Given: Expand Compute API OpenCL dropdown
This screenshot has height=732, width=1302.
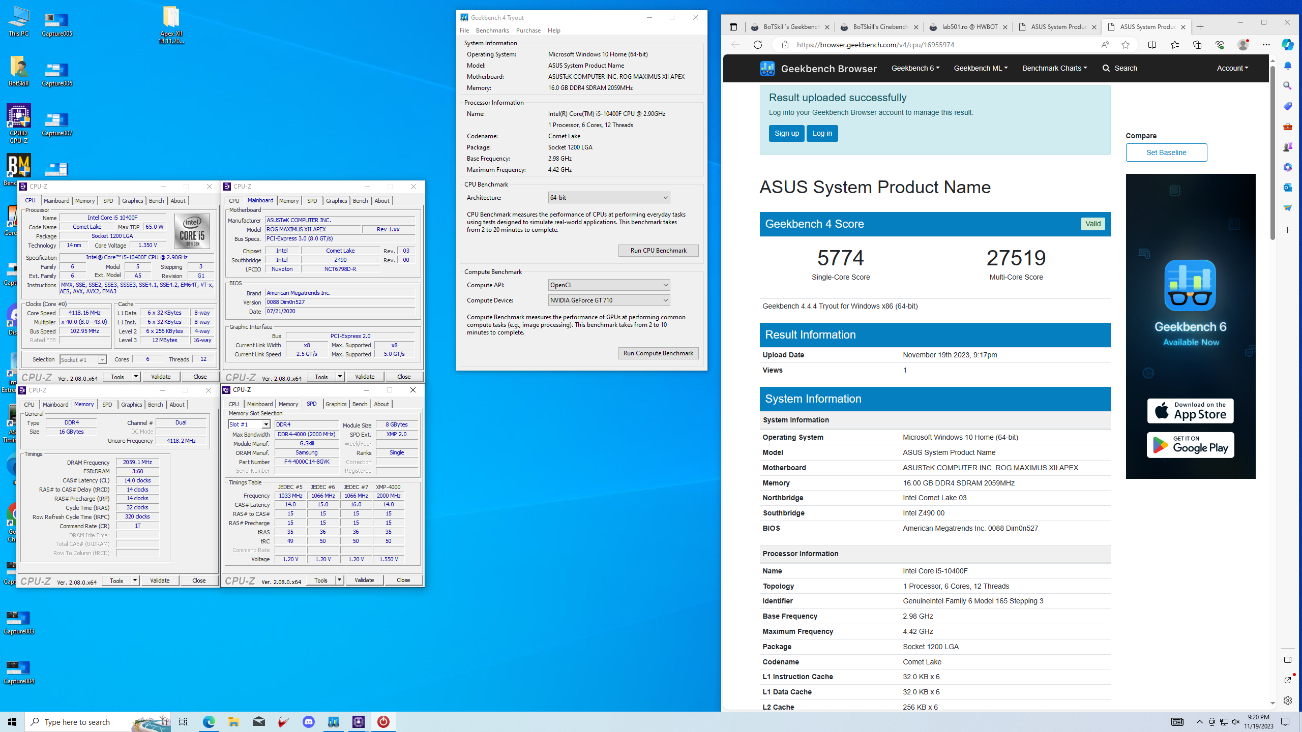Looking at the screenshot, I should point(609,285).
